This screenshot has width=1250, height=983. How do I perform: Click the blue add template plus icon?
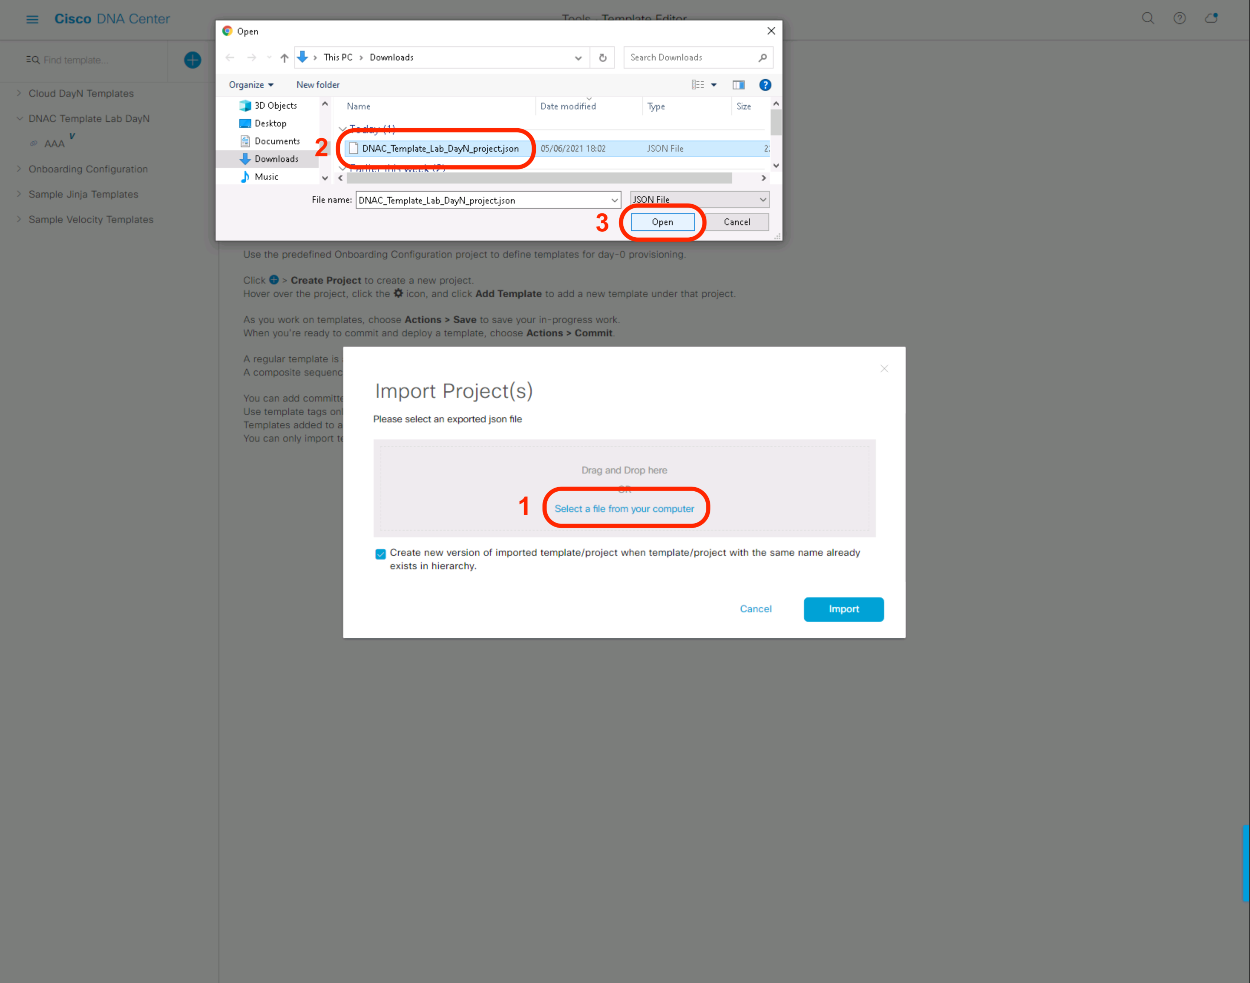point(192,60)
